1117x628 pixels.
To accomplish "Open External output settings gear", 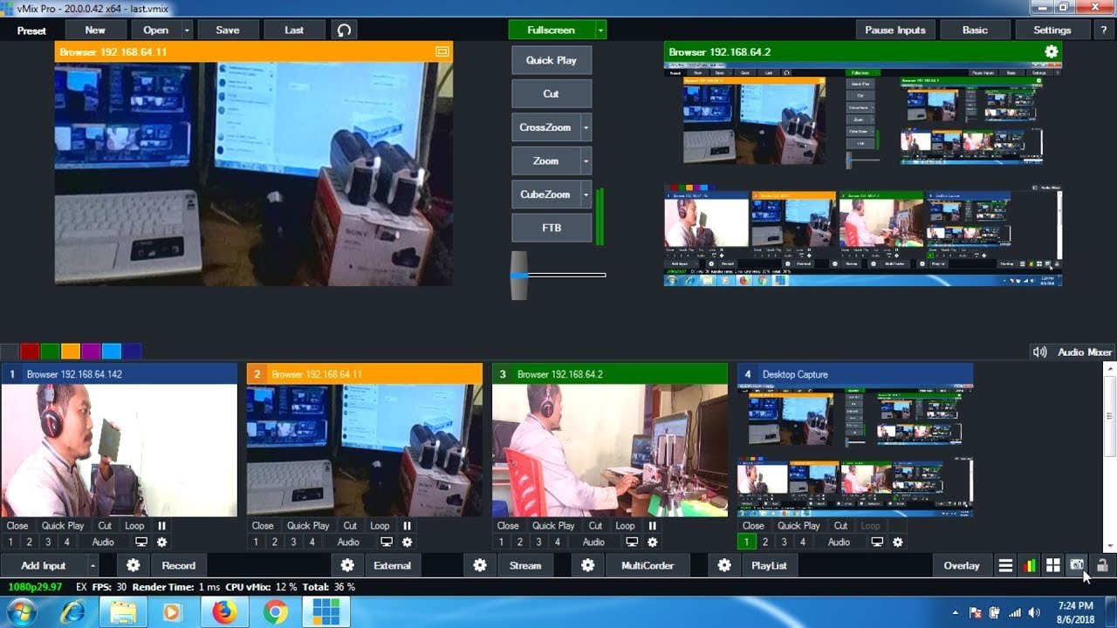I will pos(347,565).
